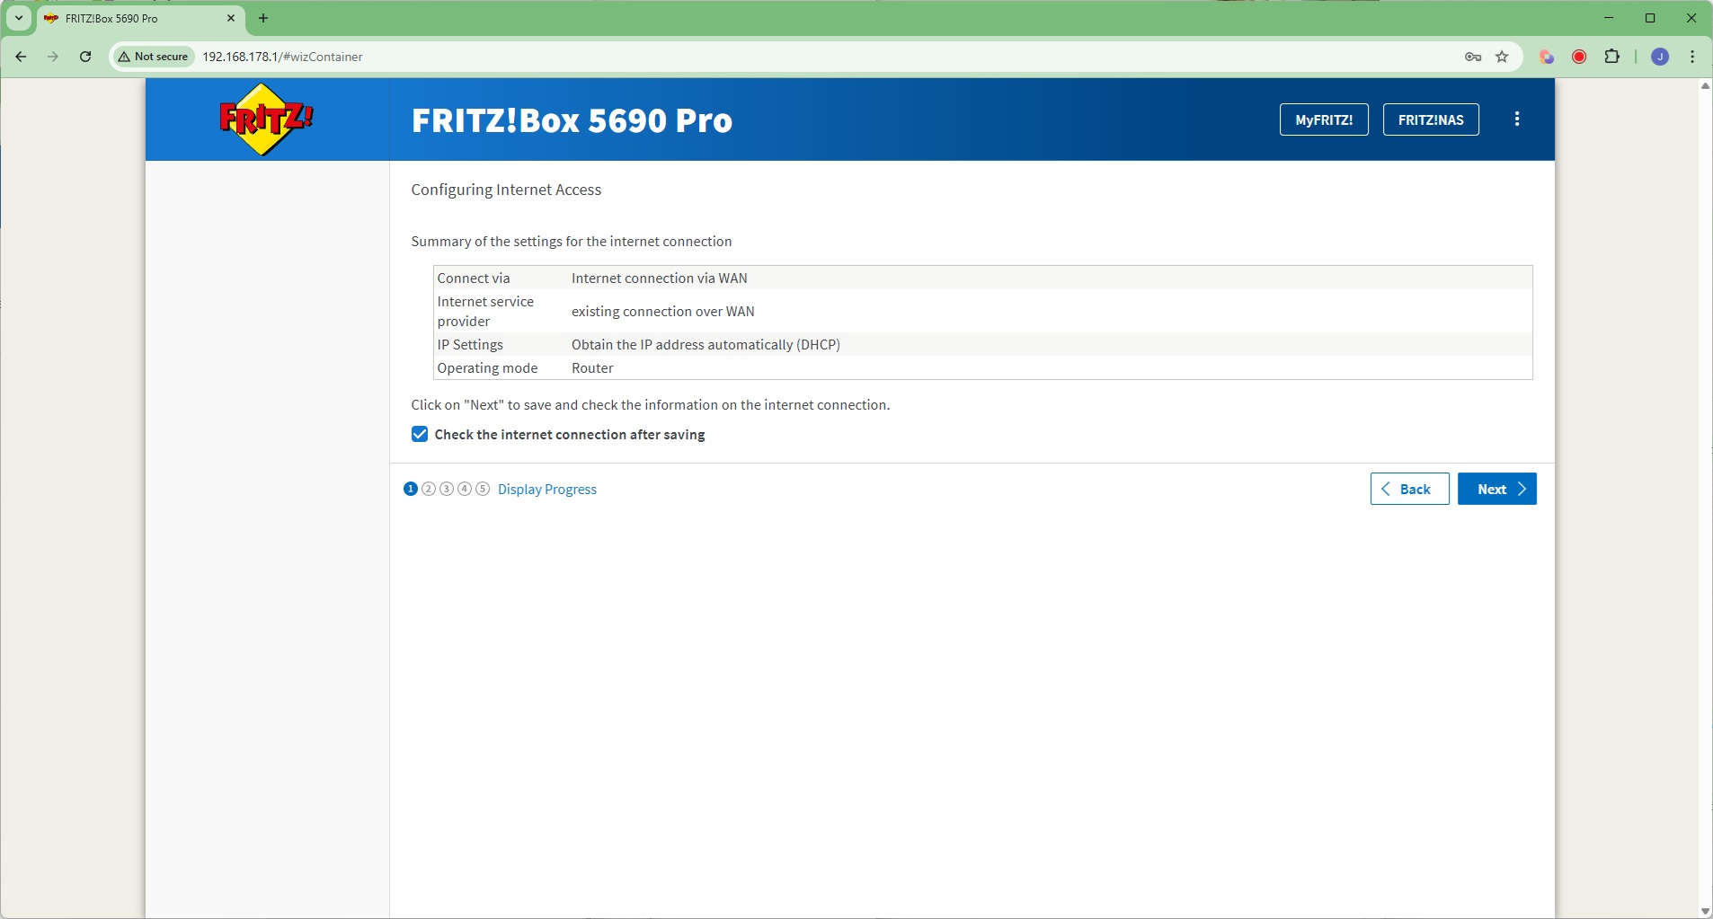Open a new browser tab
This screenshot has width=1713, height=919.
263,18
